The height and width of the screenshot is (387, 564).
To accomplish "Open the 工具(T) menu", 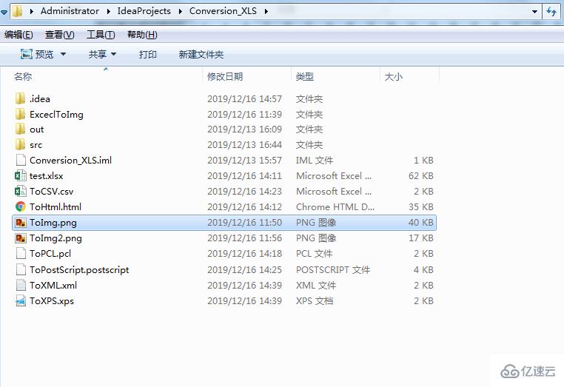I will pos(101,35).
